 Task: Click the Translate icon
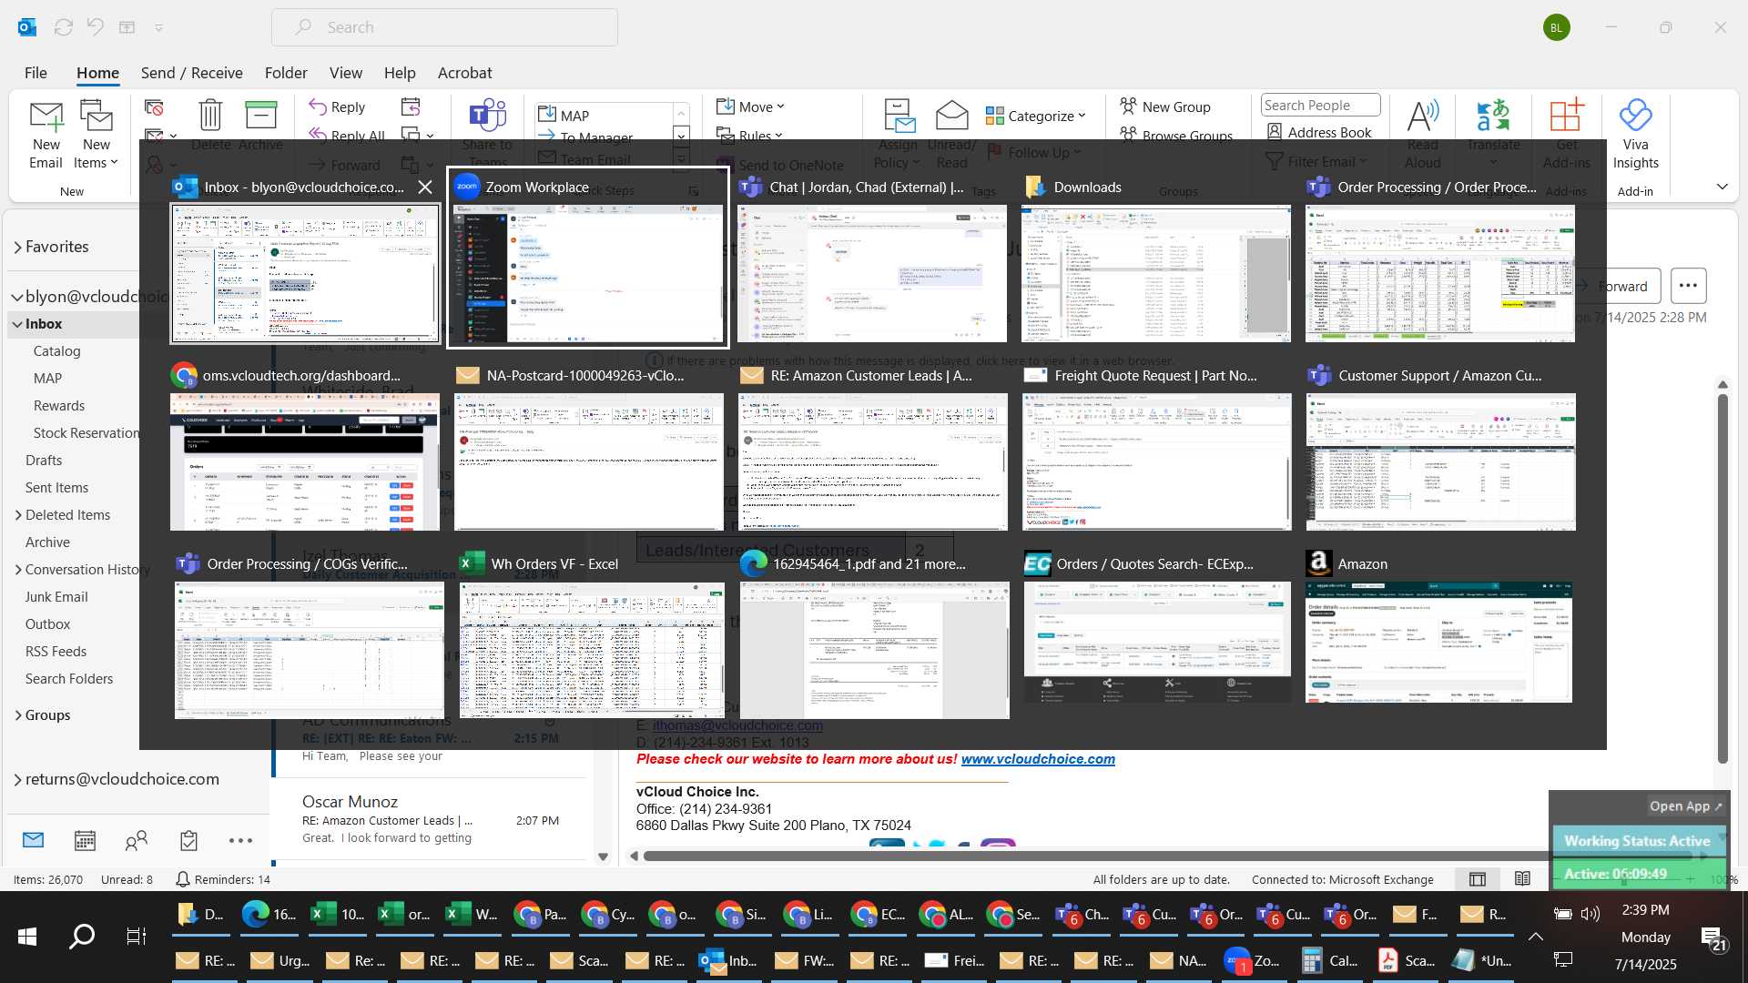tap(1493, 117)
